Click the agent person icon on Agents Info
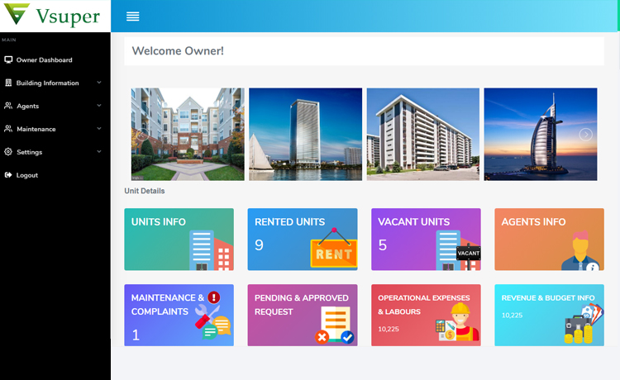620x380 pixels. 579,251
